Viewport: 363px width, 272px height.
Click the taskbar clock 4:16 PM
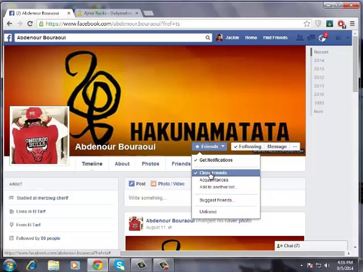tap(345, 265)
